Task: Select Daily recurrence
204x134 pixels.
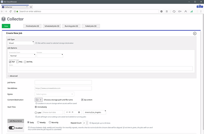Action: tap(28, 122)
